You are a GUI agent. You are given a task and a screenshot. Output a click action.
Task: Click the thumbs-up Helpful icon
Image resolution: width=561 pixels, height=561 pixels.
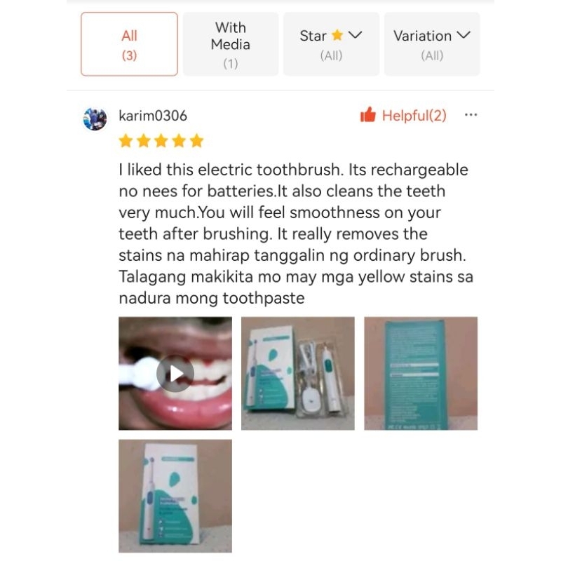(367, 115)
